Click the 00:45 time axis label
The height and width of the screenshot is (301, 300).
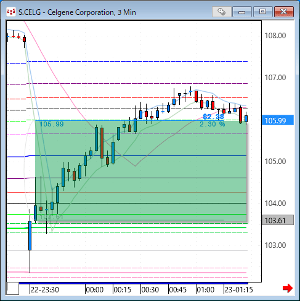pyautogui.click(x=177, y=290)
